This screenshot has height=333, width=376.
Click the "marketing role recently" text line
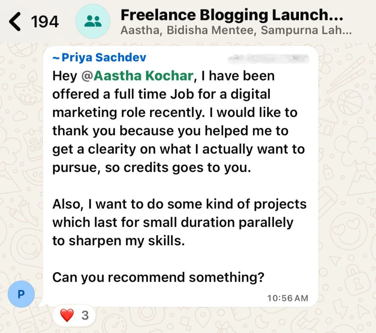175,113
